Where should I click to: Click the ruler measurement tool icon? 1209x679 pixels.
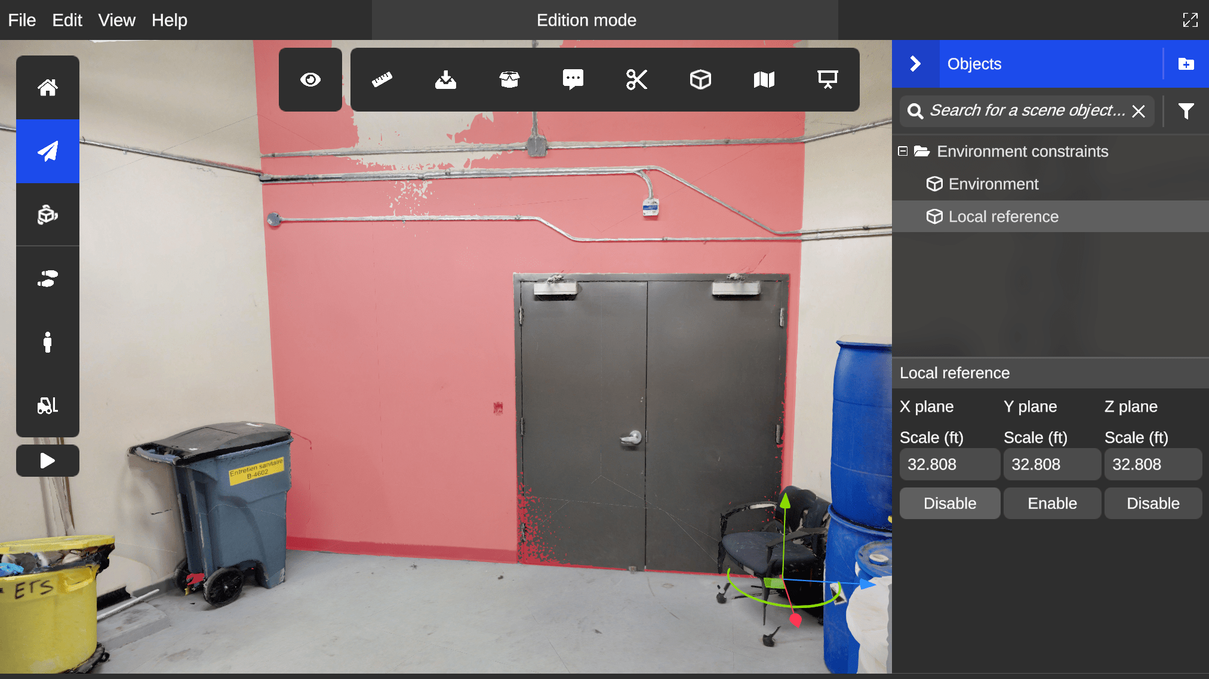(x=382, y=79)
